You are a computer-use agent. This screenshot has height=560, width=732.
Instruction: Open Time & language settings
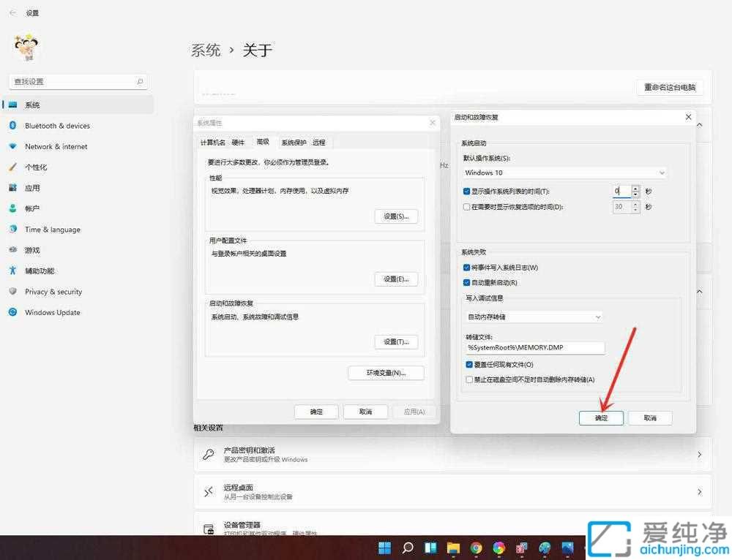click(78, 230)
